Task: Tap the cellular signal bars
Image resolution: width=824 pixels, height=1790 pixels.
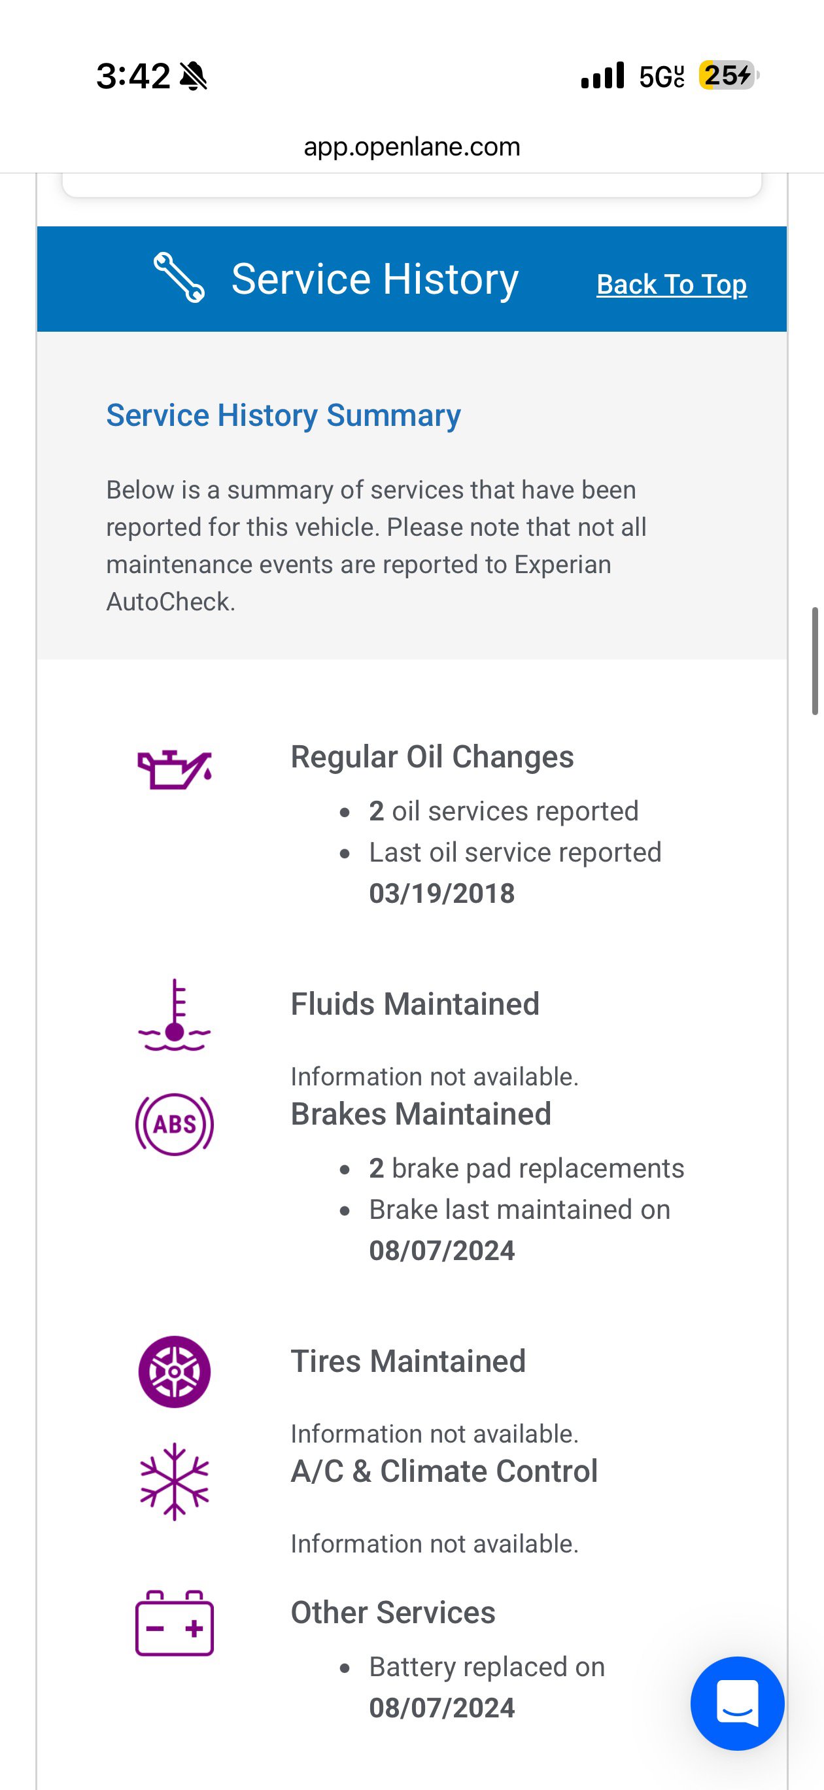Action: click(602, 75)
